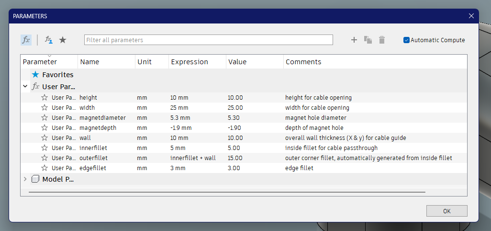Favorite the outerfillet parameter star
This screenshot has height=231, width=491.
tap(45, 158)
